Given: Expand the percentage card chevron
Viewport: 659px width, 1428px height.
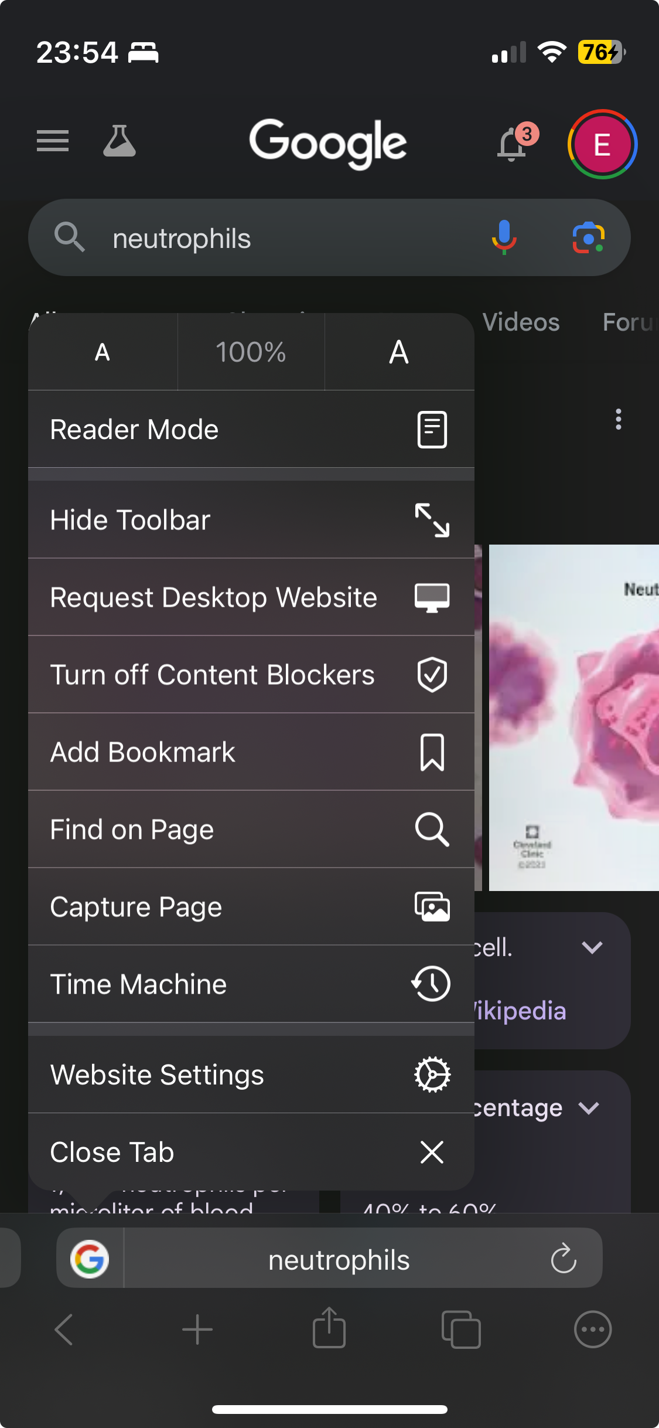Looking at the screenshot, I should pos(589,1108).
